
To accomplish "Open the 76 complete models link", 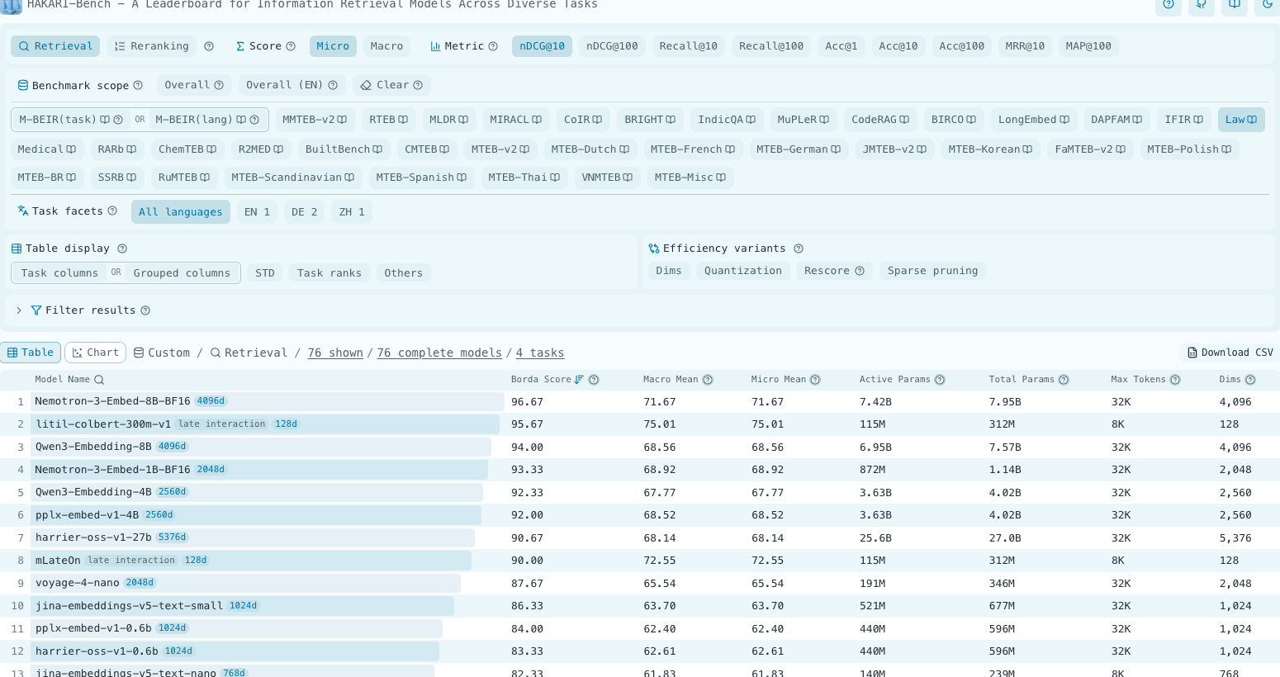I will [x=439, y=353].
